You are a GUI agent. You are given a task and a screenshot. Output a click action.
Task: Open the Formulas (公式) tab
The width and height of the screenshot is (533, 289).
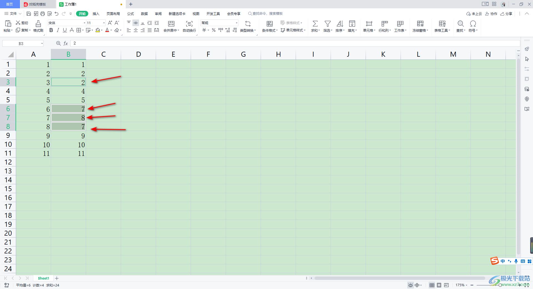tap(130, 14)
